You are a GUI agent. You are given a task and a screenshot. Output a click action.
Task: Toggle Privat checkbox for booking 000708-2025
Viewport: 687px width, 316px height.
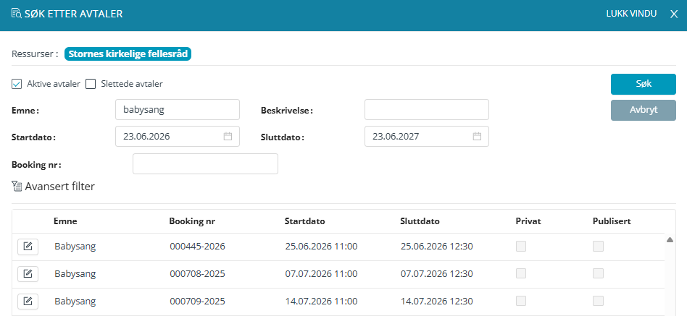click(521, 273)
